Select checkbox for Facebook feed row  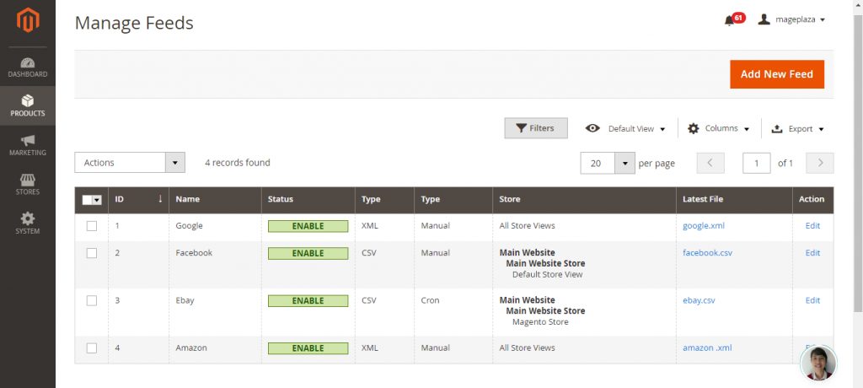tap(92, 253)
